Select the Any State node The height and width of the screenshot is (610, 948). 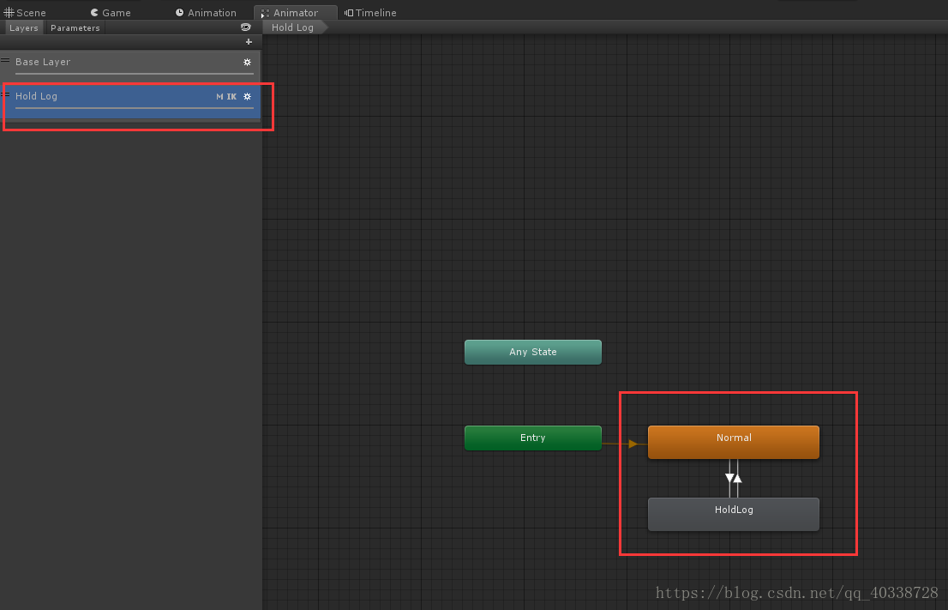532,353
